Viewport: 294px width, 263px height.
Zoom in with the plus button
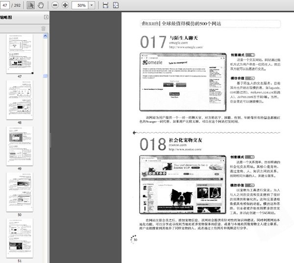point(65,5)
